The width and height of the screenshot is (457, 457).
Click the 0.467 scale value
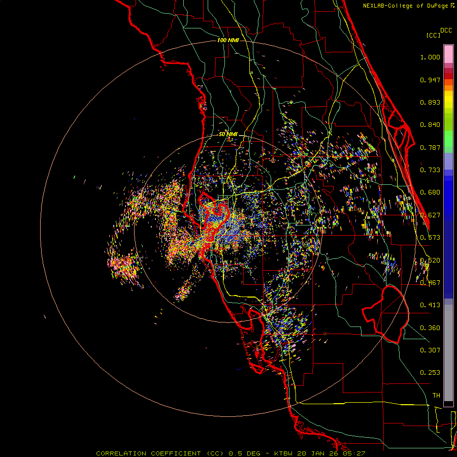[x=430, y=283]
